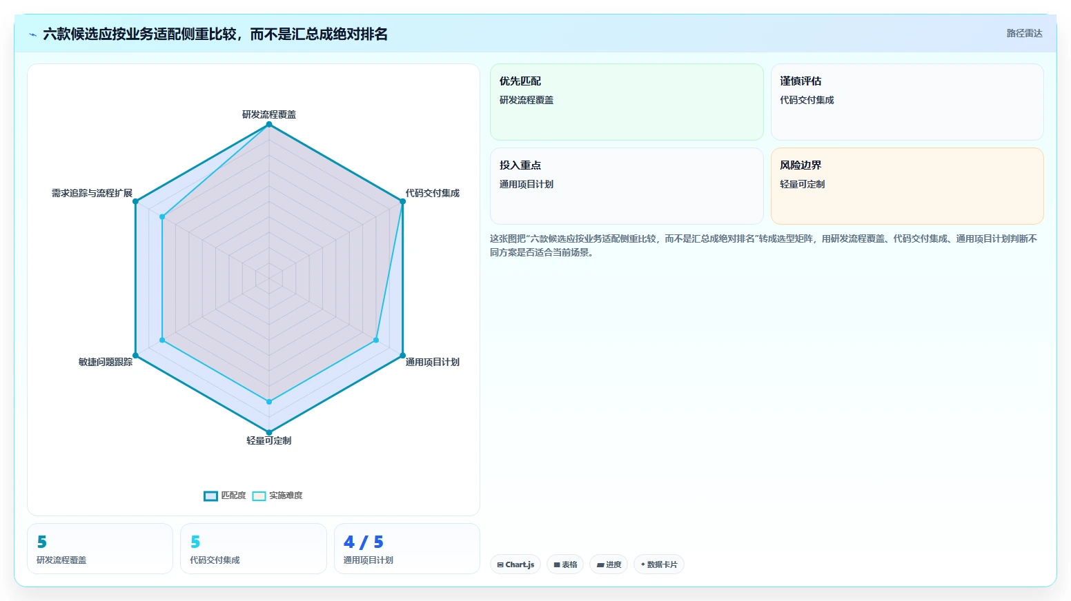Viewport: 1071px width, 601px height.
Task: Click the lightning icon beside the header title
Action: [x=32, y=34]
